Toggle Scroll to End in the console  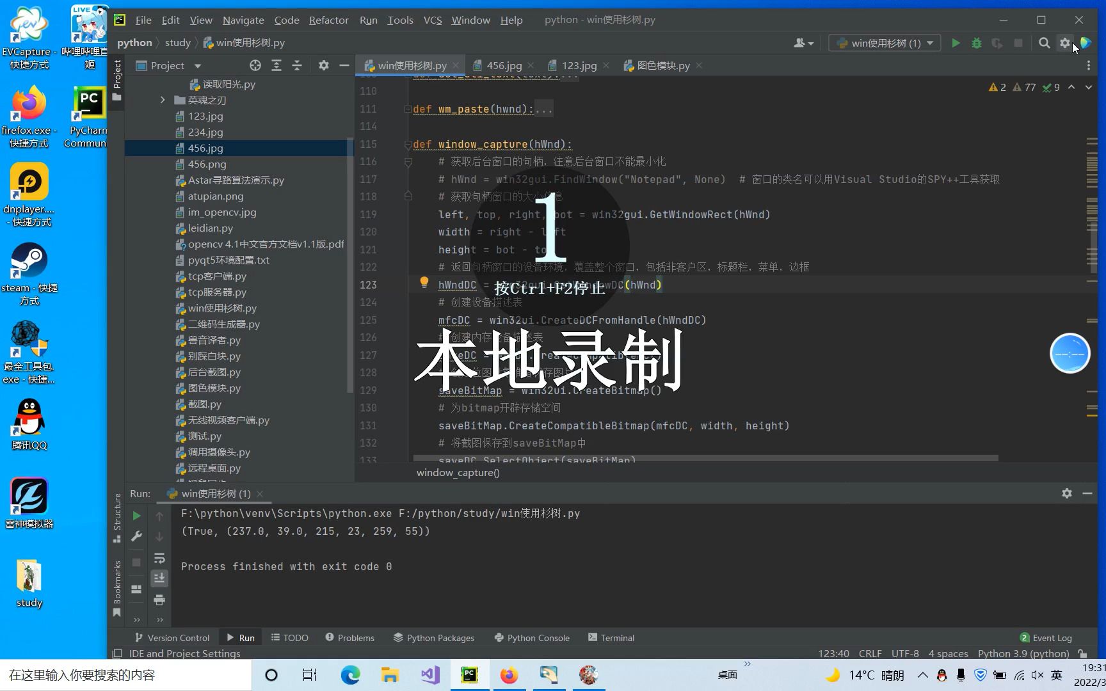point(159,578)
